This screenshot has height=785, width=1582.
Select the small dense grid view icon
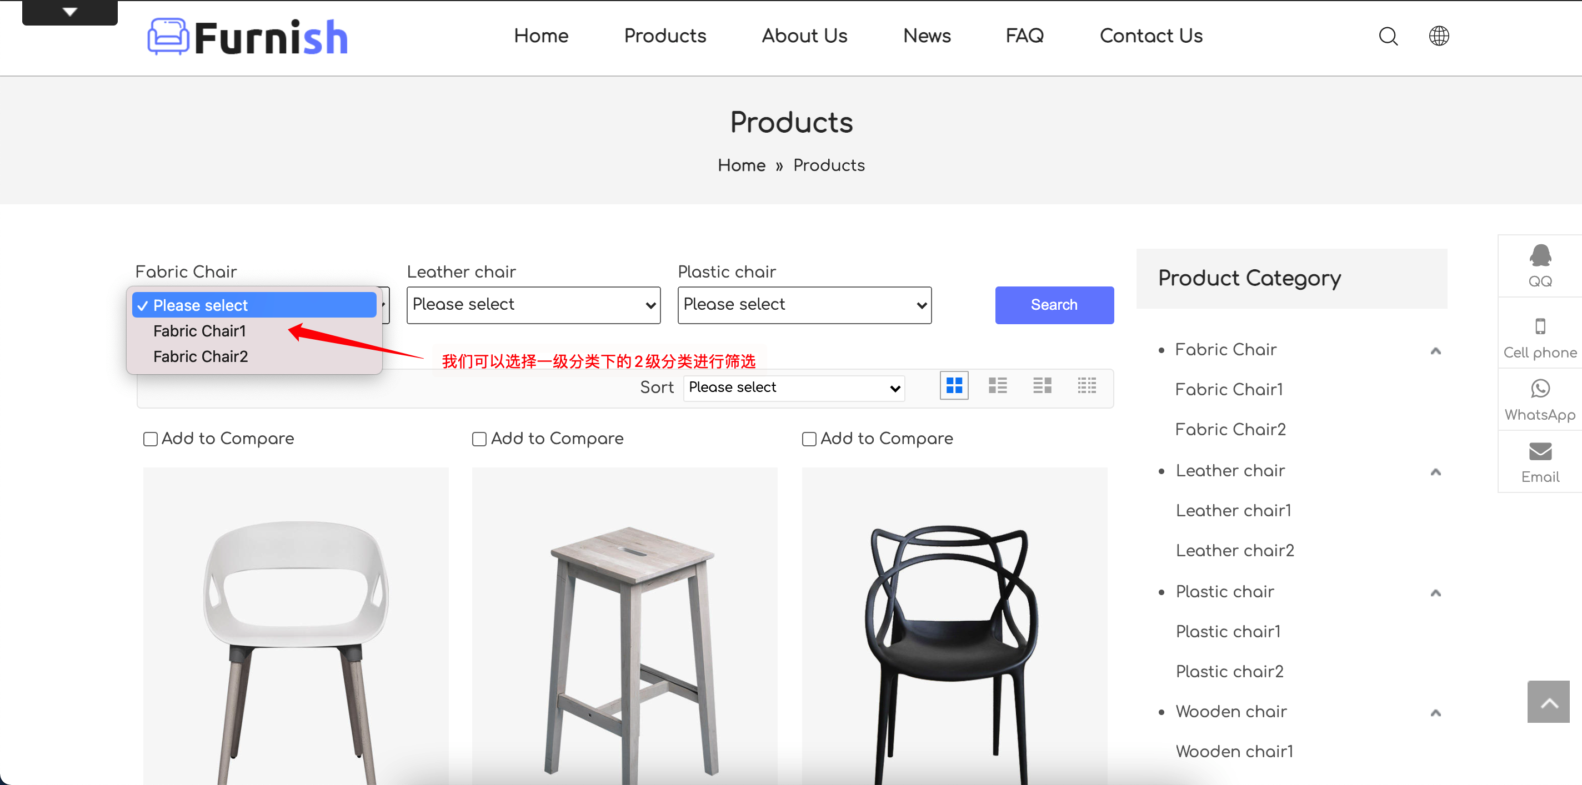[x=1087, y=385]
